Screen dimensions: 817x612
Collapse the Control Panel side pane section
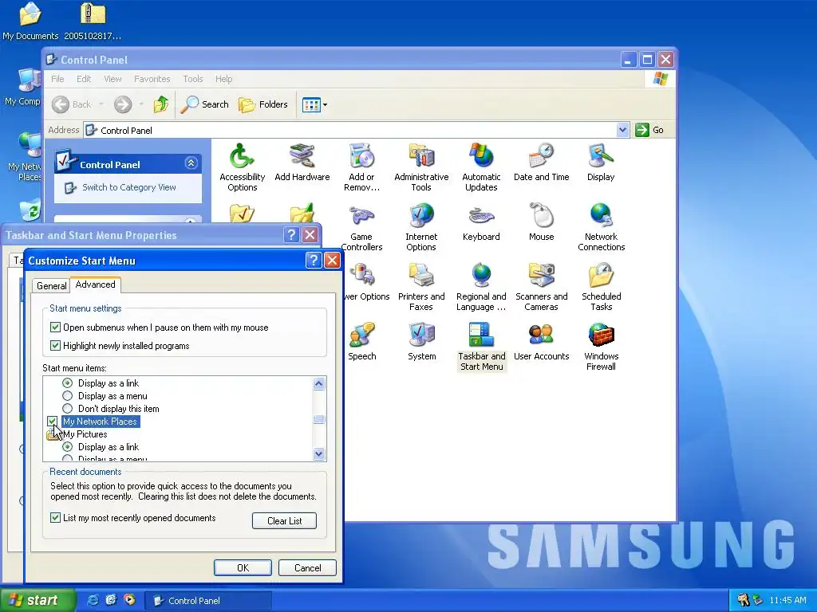pos(191,163)
